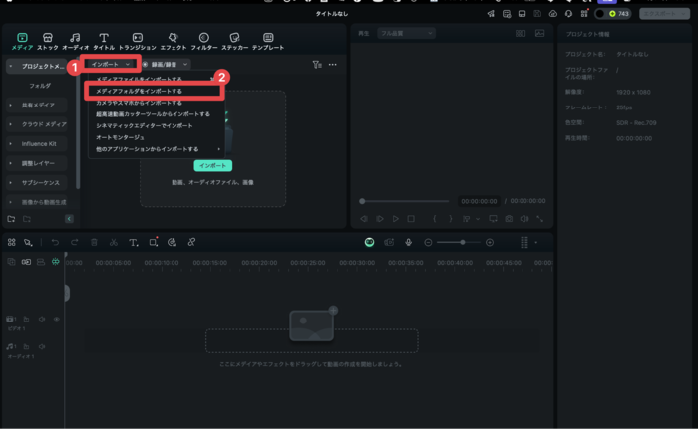Viewport: 698px width, 429px height.
Task: Toggle ビデオ 1 track visibility eye
Action: (x=56, y=320)
